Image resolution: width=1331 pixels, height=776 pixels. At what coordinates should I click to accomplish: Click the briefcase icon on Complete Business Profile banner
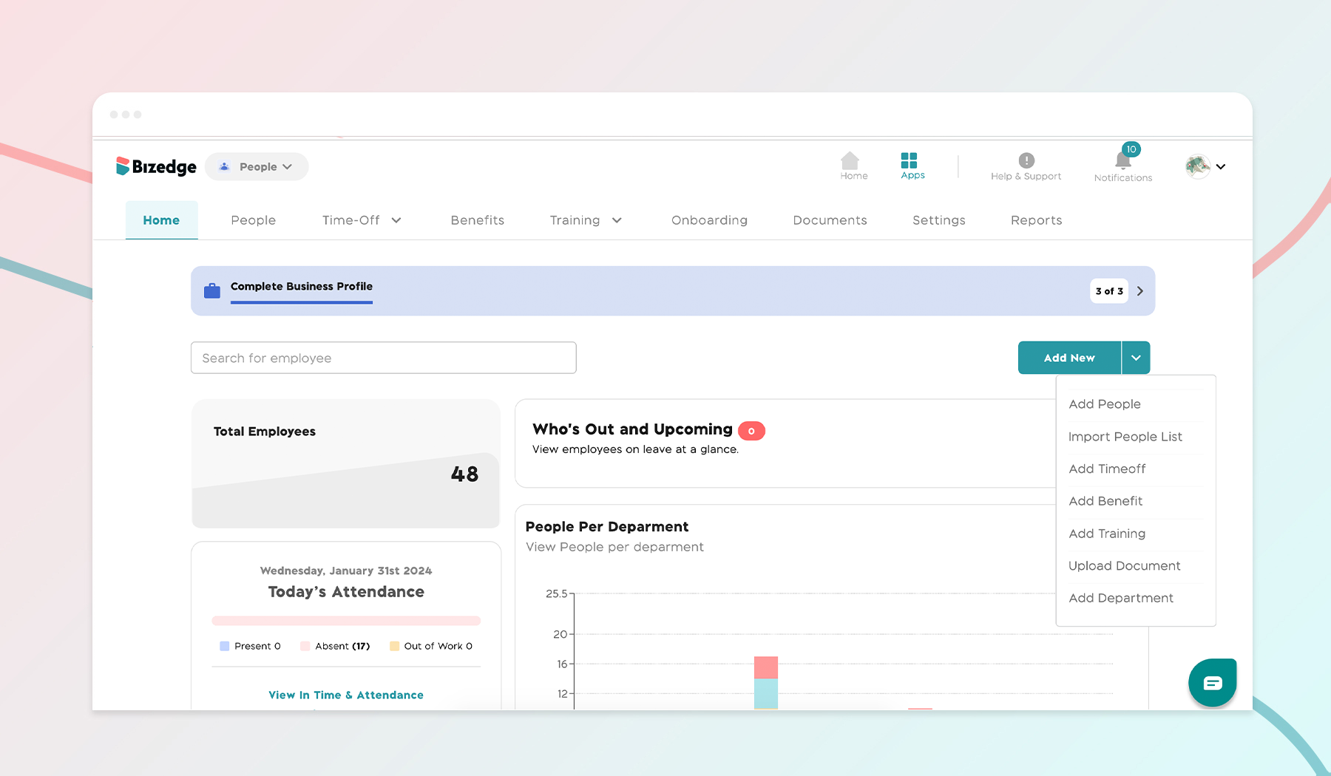(211, 290)
